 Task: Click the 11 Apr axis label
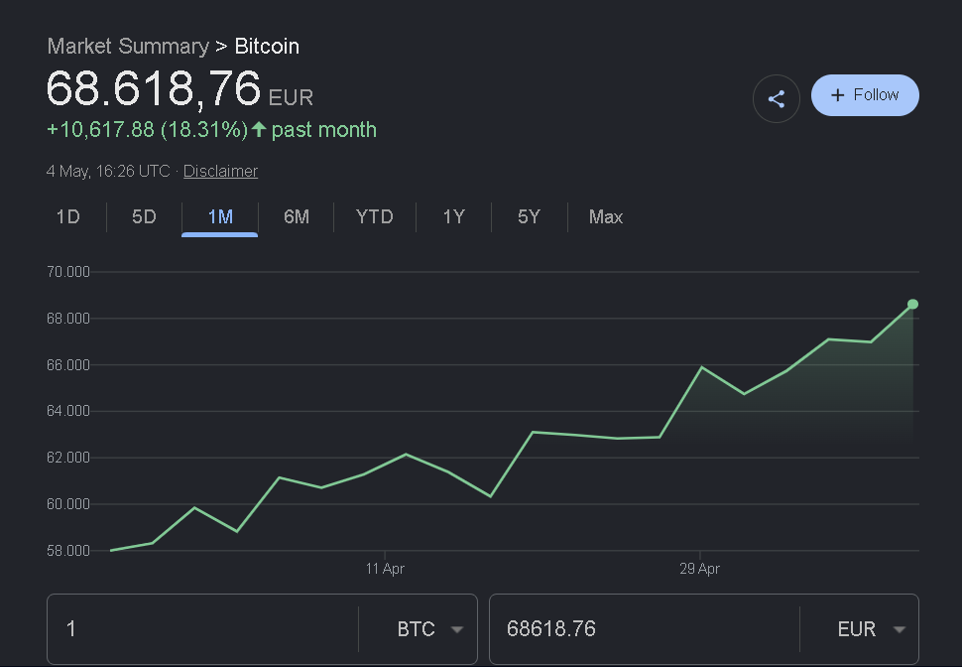click(x=385, y=569)
